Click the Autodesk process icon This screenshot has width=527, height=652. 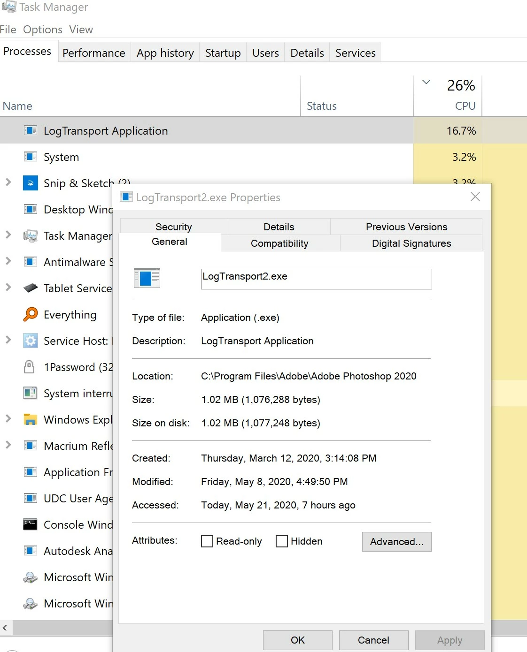(31, 551)
